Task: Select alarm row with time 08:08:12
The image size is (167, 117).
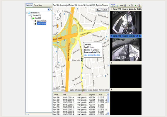Action: pyautogui.click(x=80, y=102)
